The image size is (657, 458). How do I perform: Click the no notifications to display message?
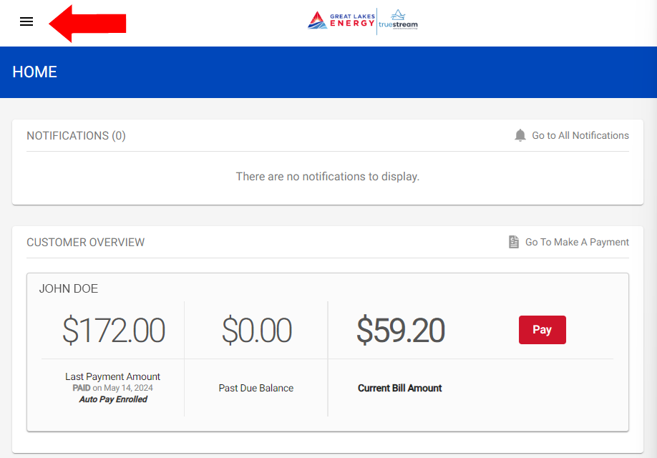click(x=328, y=177)
